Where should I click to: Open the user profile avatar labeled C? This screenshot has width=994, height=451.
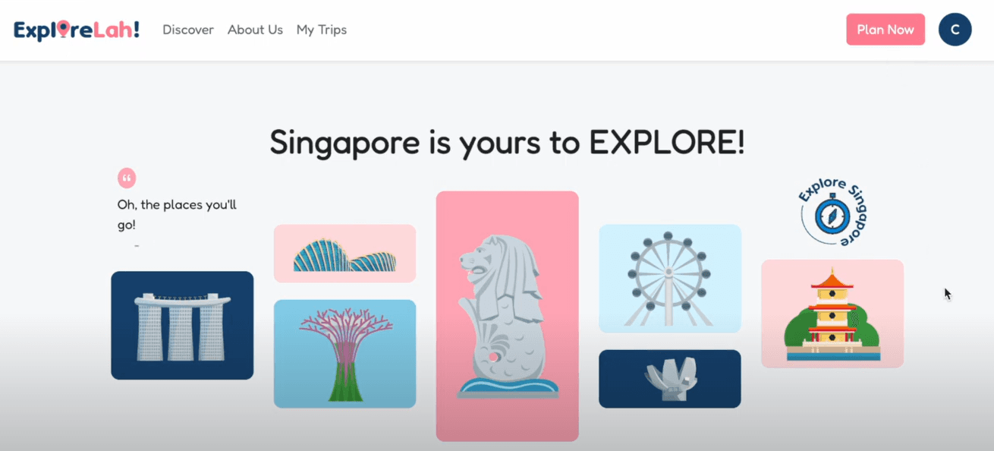pyautogui.click(x=955, y=30)
